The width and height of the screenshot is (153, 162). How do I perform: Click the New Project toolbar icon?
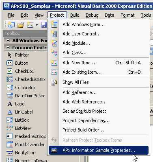11,25
